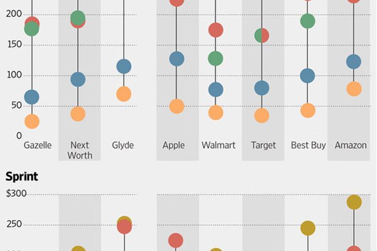Screen dimensions: 377x251
Task: Click the Amazon axis label
Action: pos(351,145)
